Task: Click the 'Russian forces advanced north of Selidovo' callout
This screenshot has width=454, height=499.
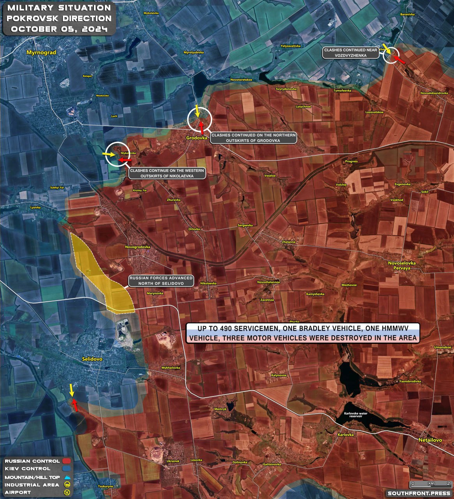Action: pos(161,281)
